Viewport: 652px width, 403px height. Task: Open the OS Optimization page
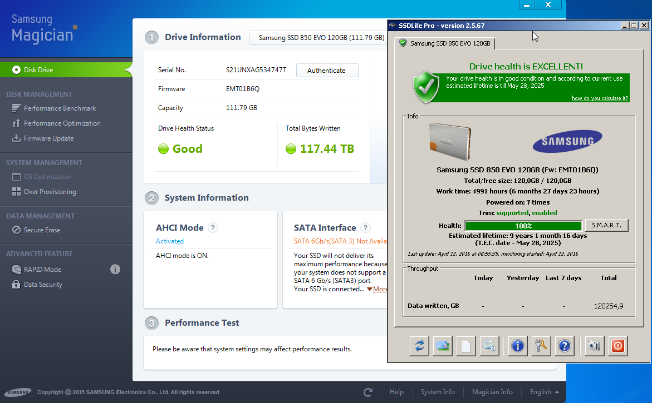(x=42, y=177)
